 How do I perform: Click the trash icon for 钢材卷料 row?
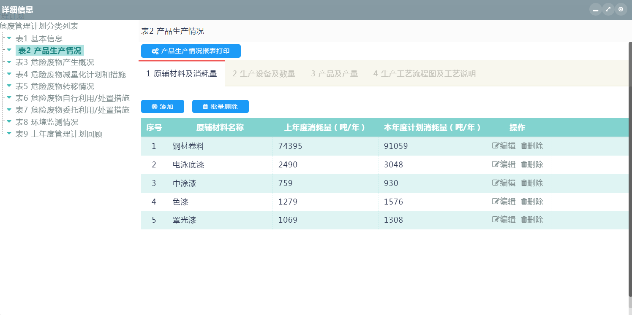[524, 146]
